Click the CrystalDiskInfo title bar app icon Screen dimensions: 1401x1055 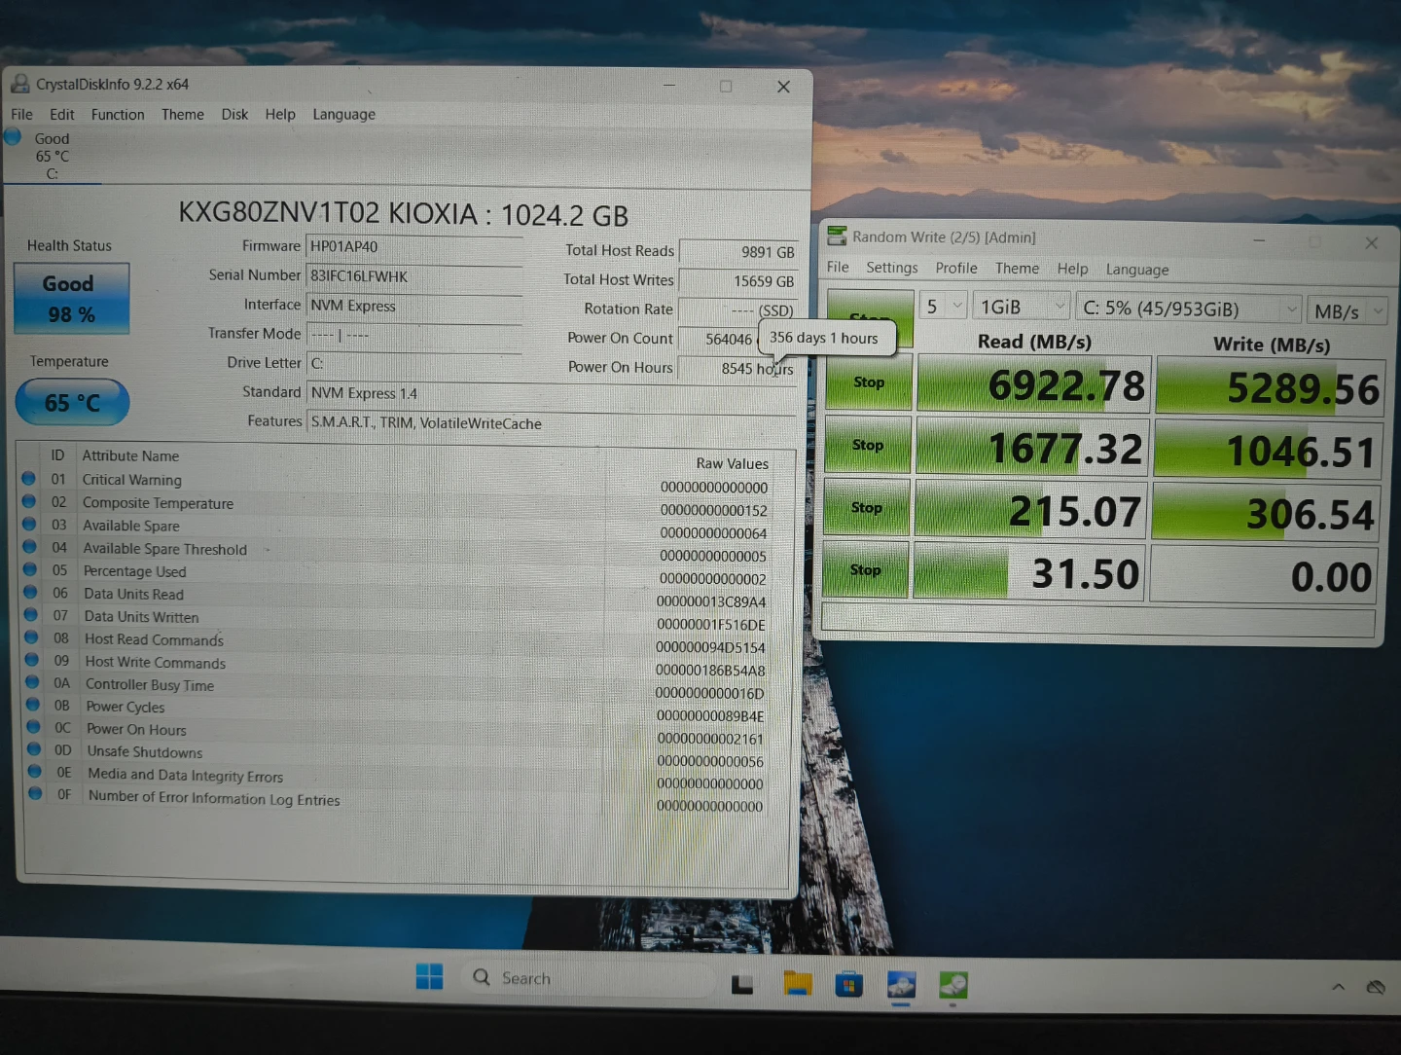20,84
